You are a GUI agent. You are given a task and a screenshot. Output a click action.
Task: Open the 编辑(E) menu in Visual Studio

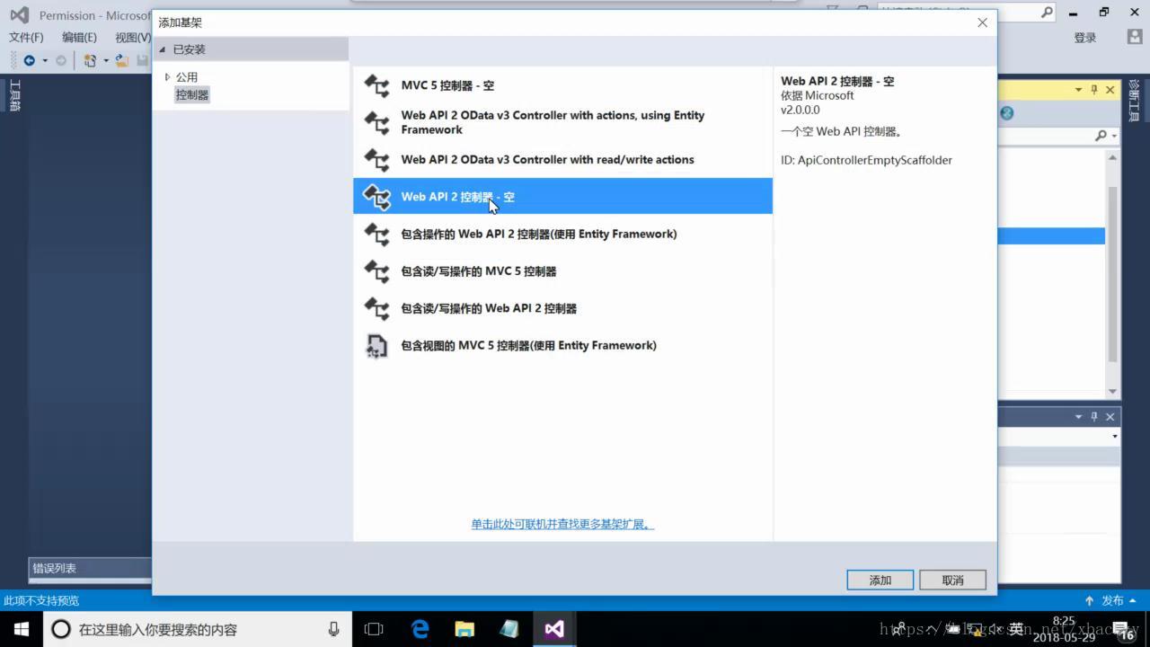point(79,37)
